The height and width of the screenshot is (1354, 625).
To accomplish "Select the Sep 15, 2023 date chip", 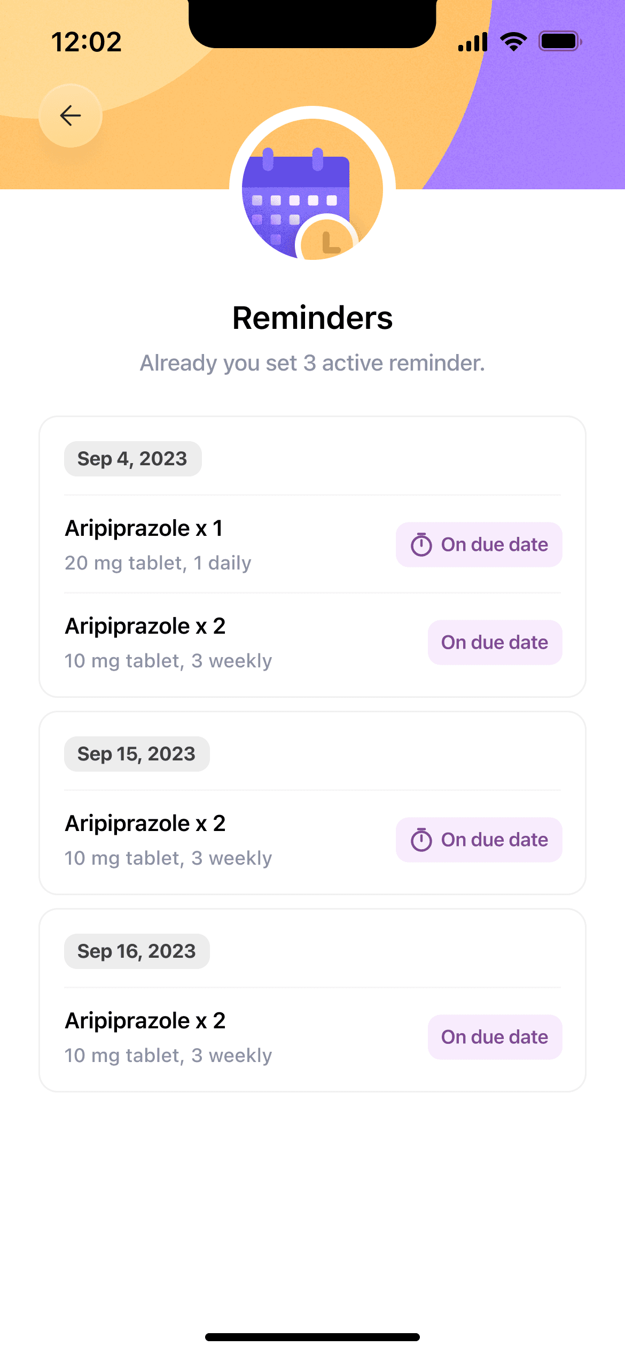I will 137,754.
